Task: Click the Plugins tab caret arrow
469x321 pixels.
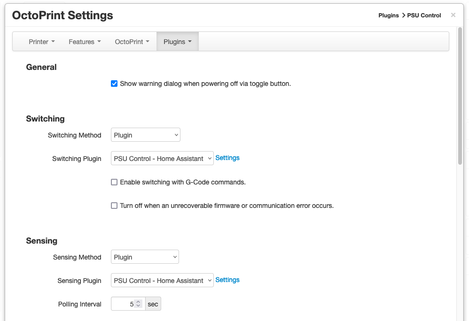Action: (190, 41)
